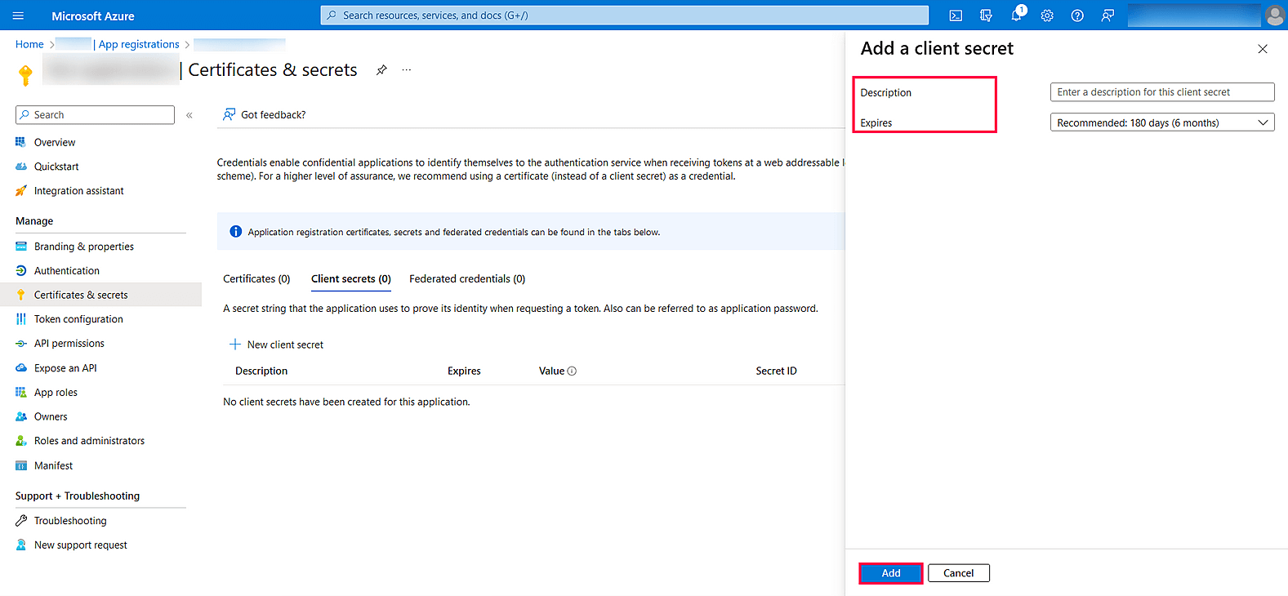Viewport: 1288px width, 596px height.
Task: Click the Token configuration icon
Action: pos(21,319)
